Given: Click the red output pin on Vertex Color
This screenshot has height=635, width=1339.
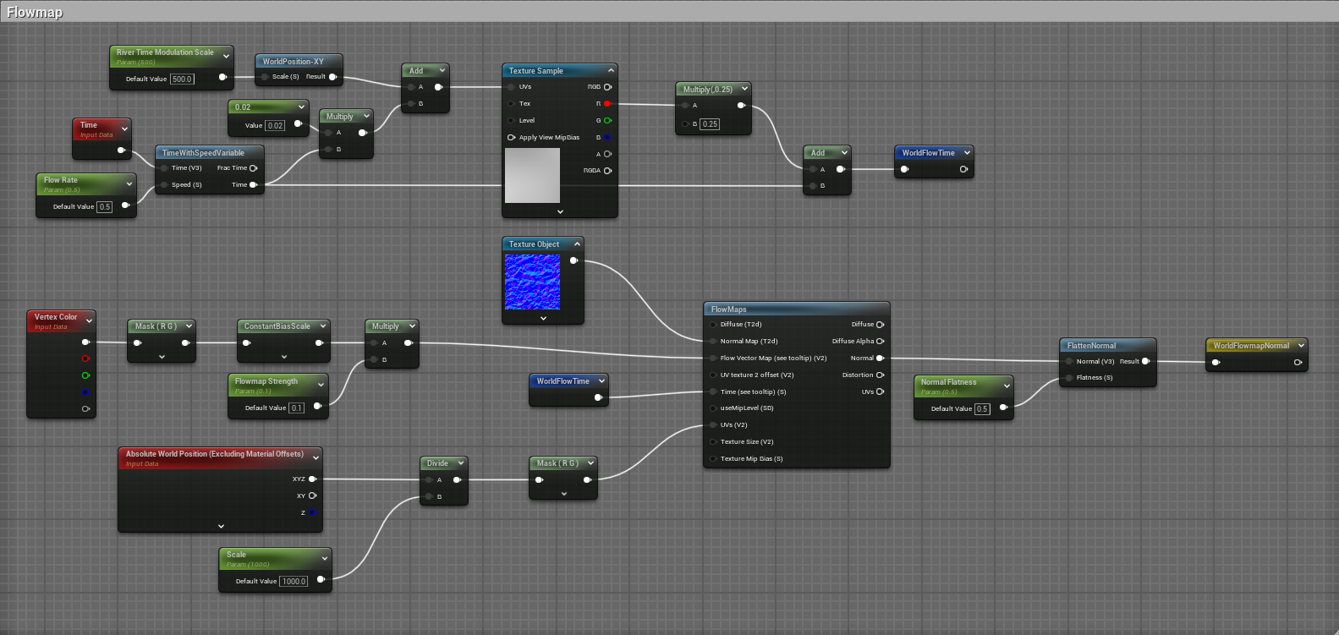Looking at the screenshot, I should (x=85, y=359).
